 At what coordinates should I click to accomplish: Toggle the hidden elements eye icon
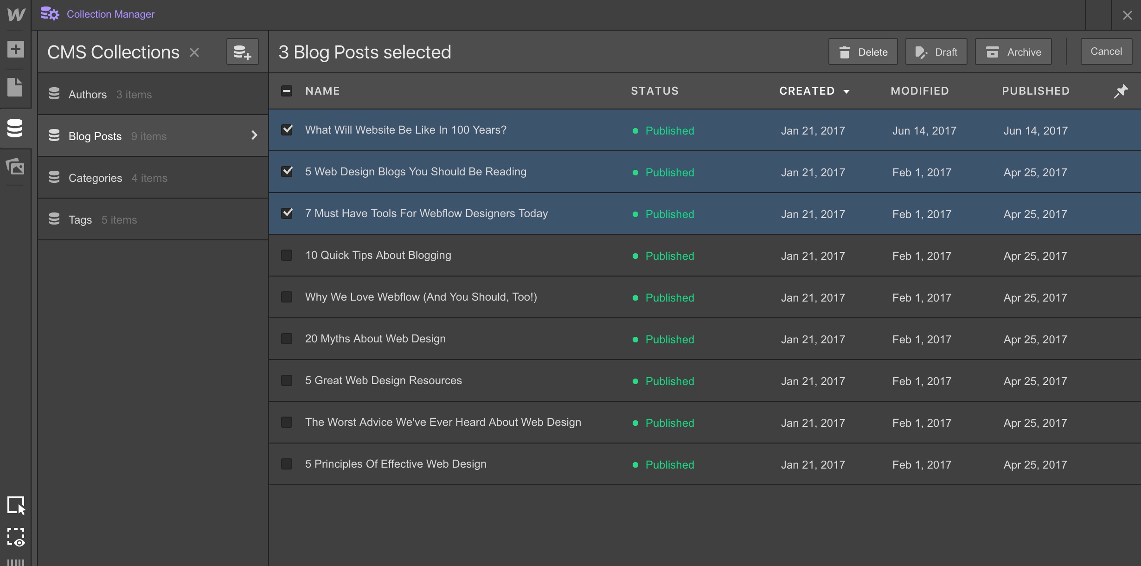coord(16,537)
